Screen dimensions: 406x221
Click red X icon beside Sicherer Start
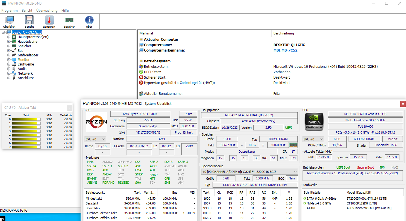[141, 77]
